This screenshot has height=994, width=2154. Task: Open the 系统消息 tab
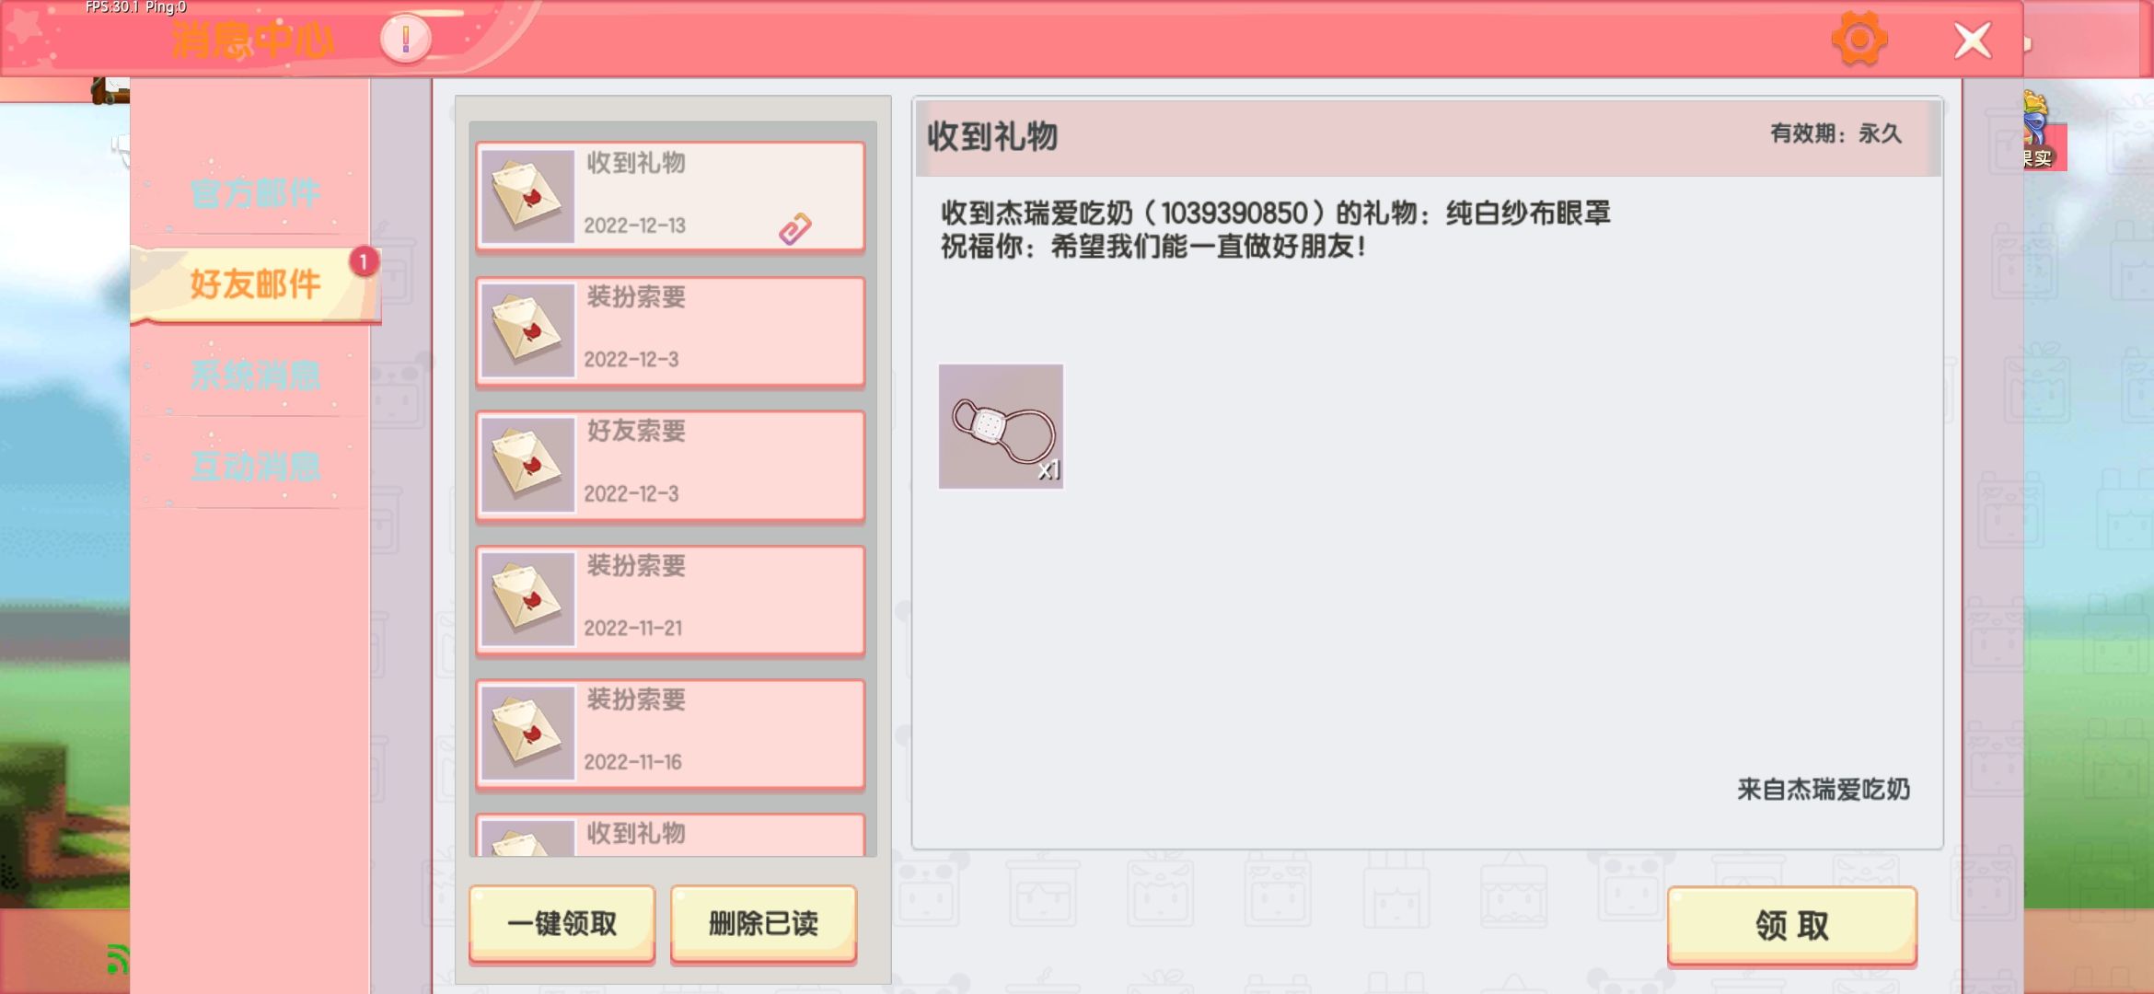tap(255, 375)
